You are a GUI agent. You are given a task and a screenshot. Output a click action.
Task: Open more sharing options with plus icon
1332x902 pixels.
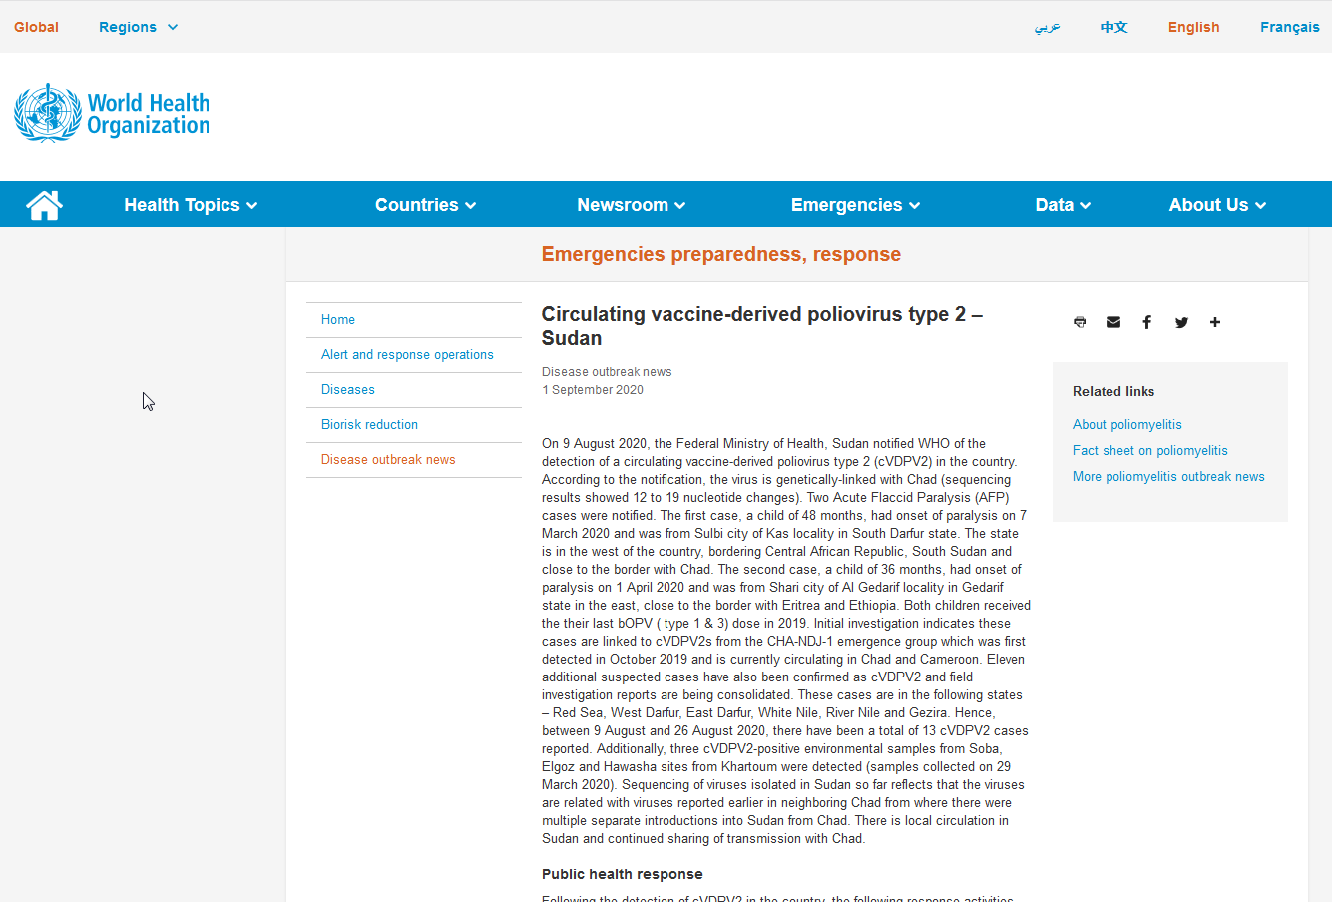coord(1215,322)
